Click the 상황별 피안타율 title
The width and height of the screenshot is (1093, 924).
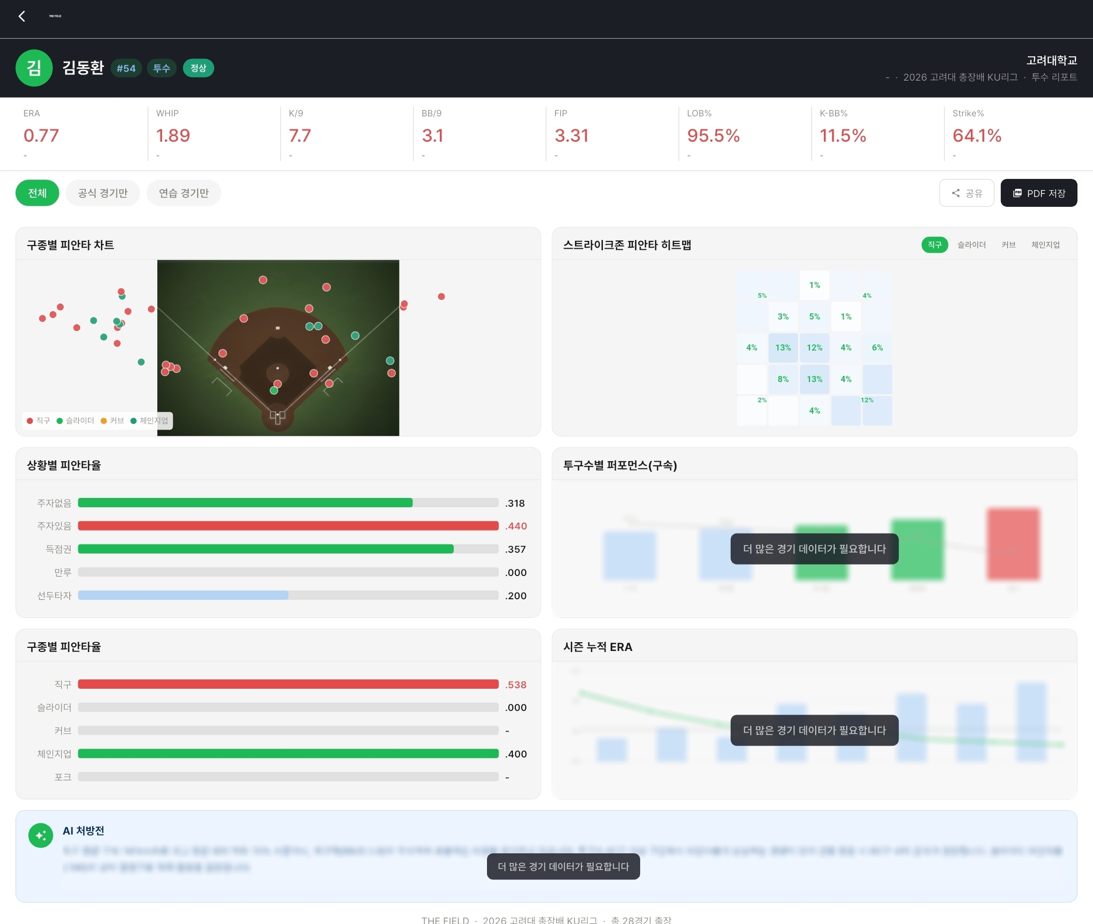[x=64, y=465]
